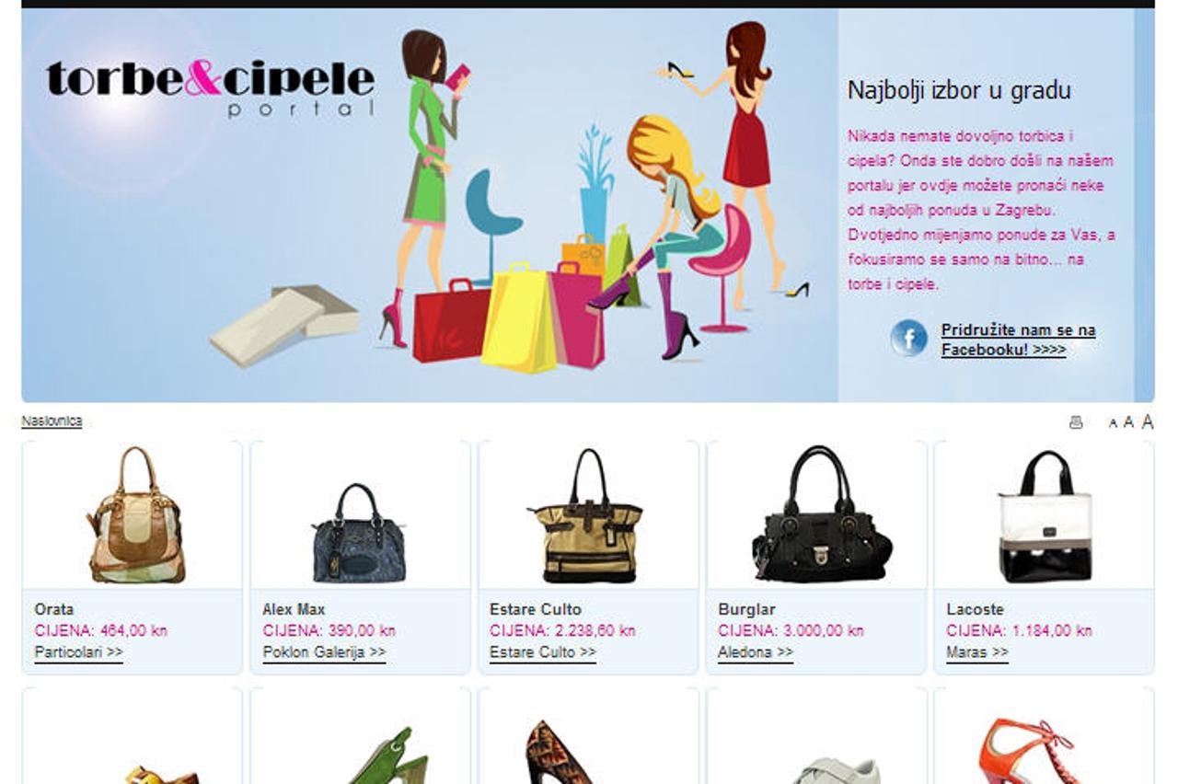
Task: Click the Lacoste white and black bag
Action: (x=1045, y=517)
